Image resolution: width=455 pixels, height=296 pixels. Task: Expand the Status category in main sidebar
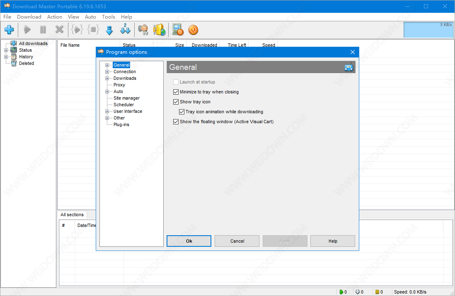pyautogui.click(x=6, y=50)
